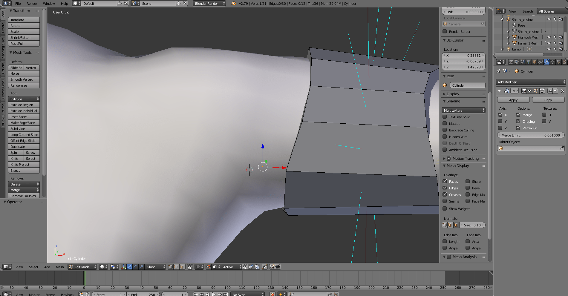
Task: Switch to the Object Data properties tab
Action: click(552, 62)
